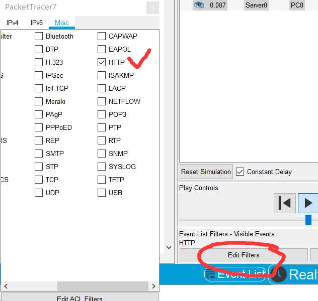Click the eye icon in event row
The image size is (318, 301).
[199, 5]
